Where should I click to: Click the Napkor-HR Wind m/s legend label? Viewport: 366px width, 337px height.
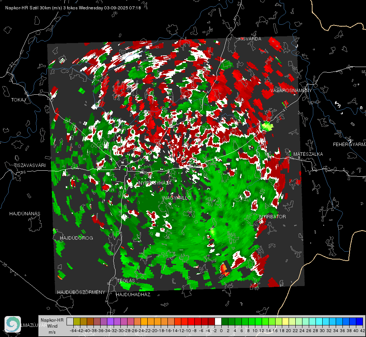tap(52, 326)
